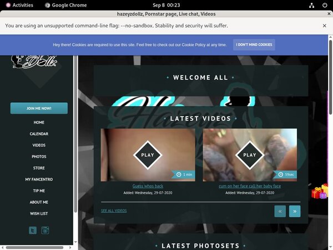Click the Join Me Now button
The width and height of the screenshot is (333, 250).
[x=39, y=108]
